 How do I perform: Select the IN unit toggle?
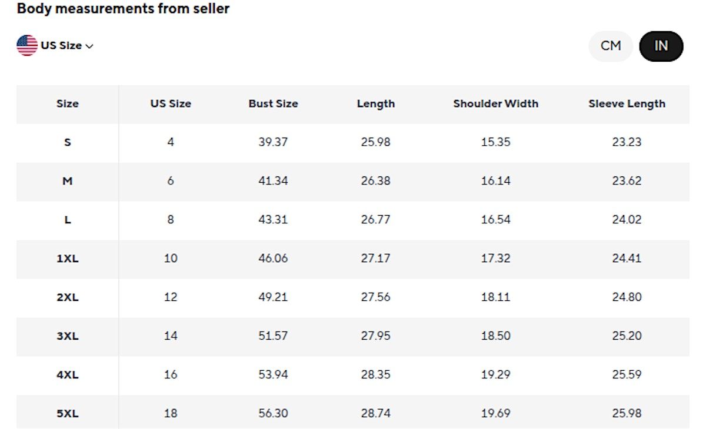[661, 46]
